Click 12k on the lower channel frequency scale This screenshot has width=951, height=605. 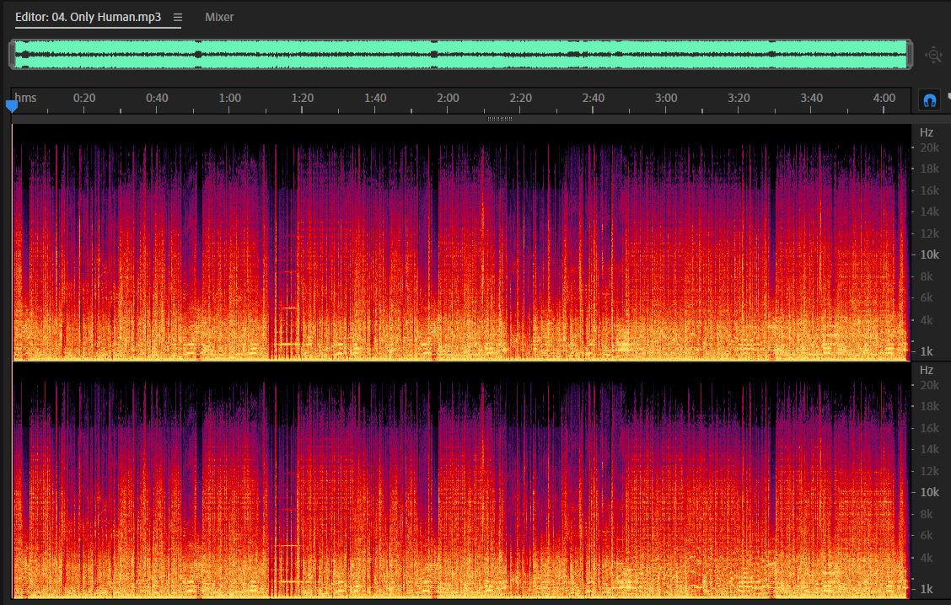click(x=929, y=471)
